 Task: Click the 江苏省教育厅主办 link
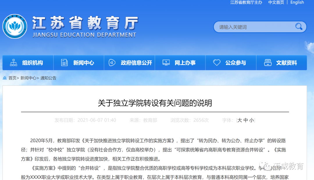click(246, 3)
